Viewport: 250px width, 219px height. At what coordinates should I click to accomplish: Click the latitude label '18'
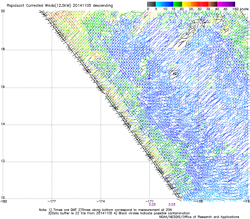point(3,49)
